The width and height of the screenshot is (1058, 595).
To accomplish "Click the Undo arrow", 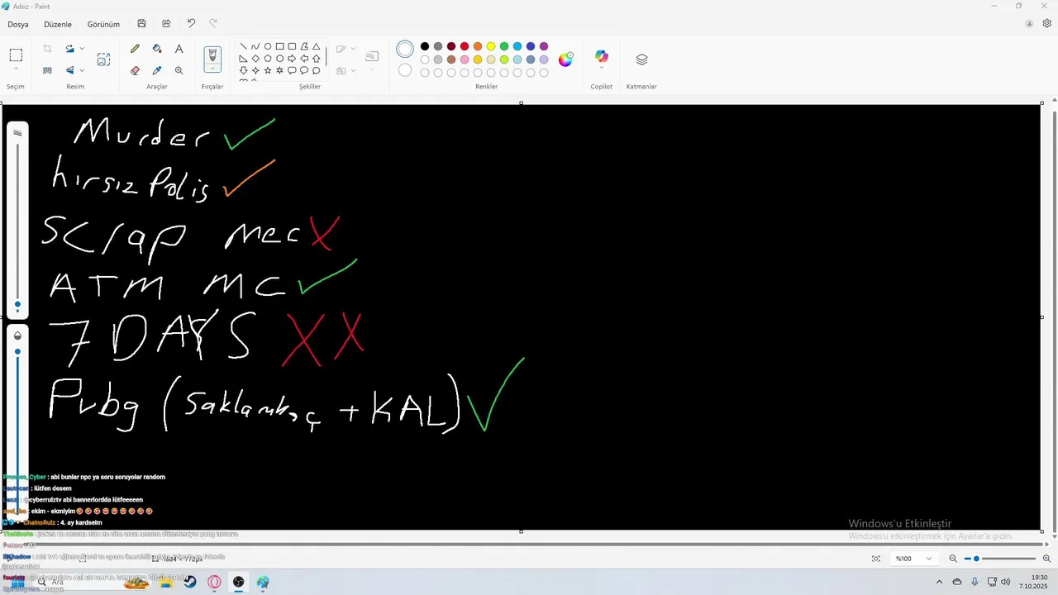I will [x=191, y=24].
